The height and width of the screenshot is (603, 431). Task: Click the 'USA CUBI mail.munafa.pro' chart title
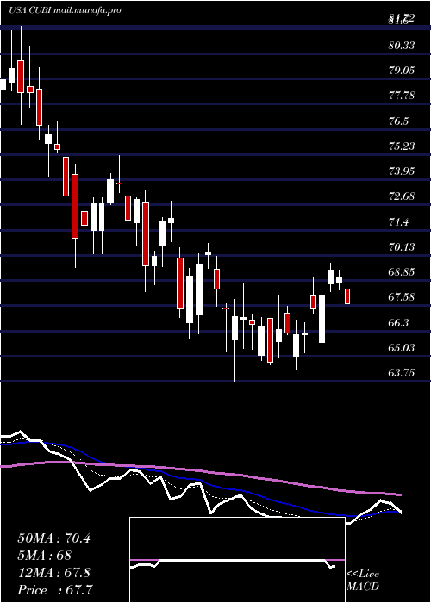[x=65, y=10]
